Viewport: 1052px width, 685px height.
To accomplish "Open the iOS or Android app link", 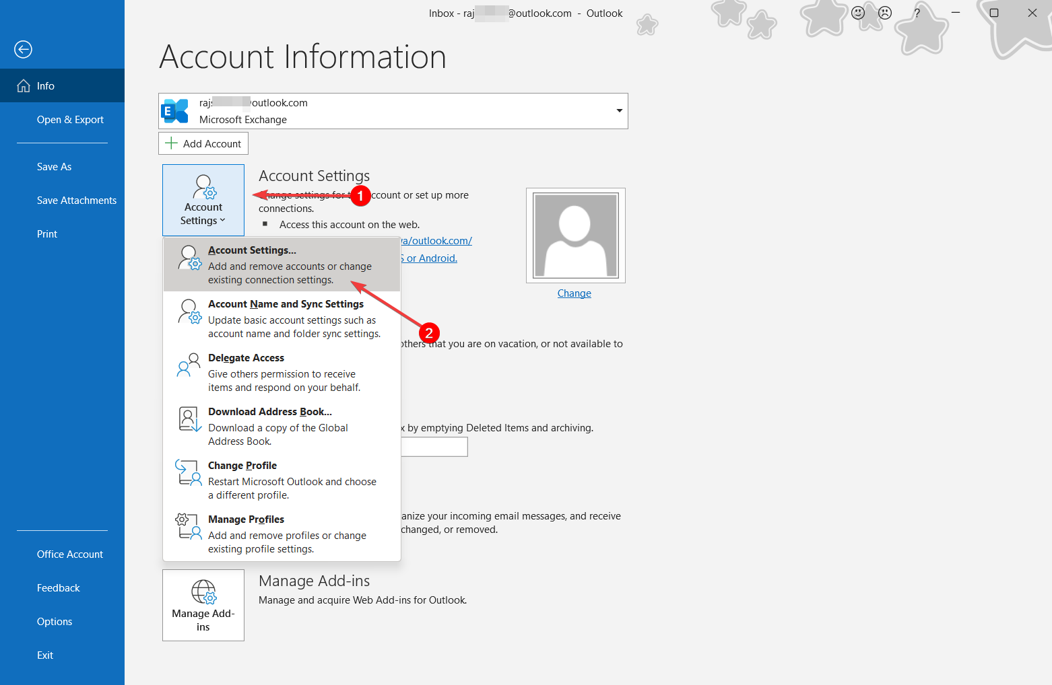I will point(429,258).
